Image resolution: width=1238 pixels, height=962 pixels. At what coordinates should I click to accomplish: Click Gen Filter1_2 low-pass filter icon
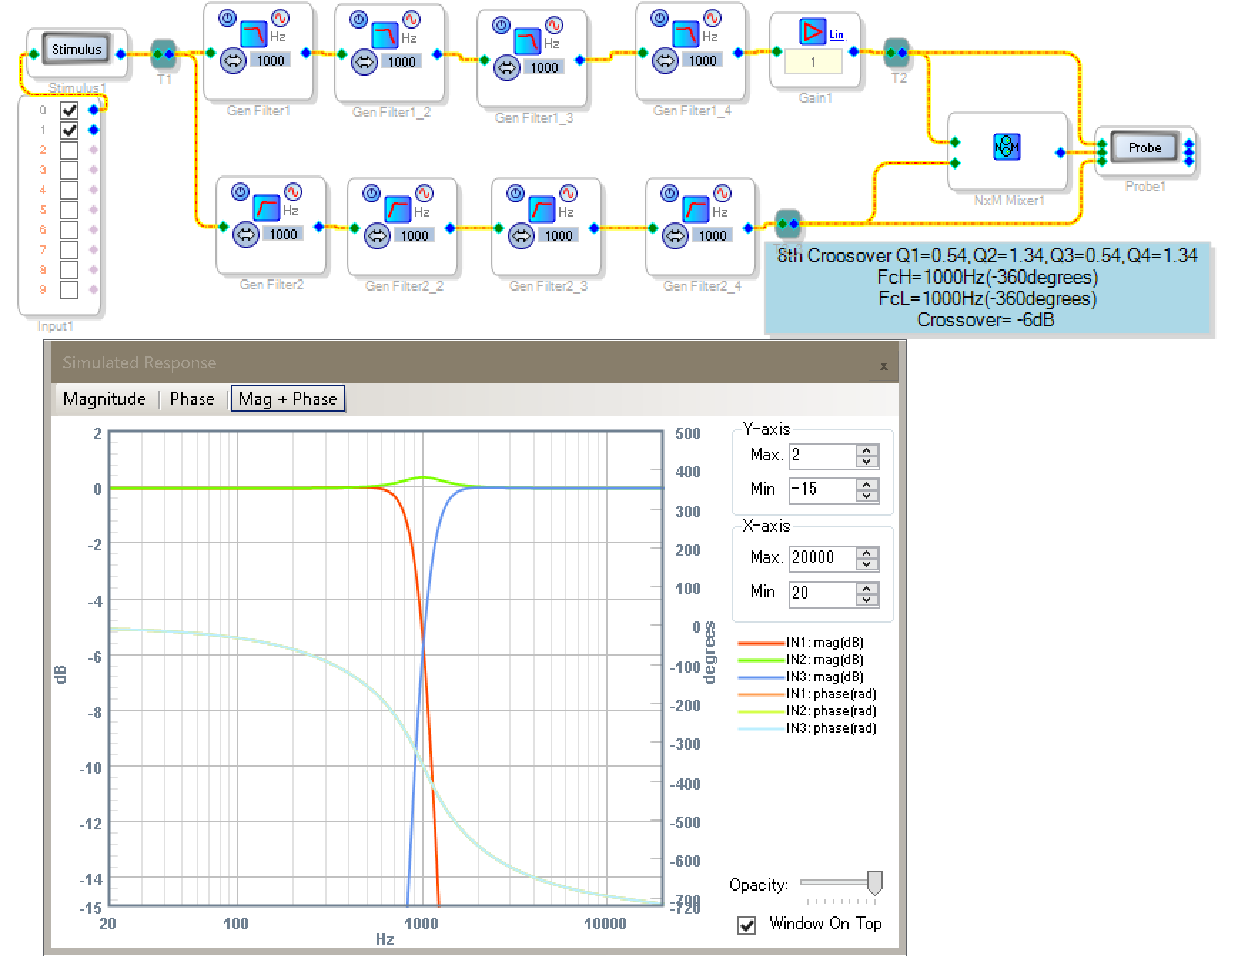point(384,35)
